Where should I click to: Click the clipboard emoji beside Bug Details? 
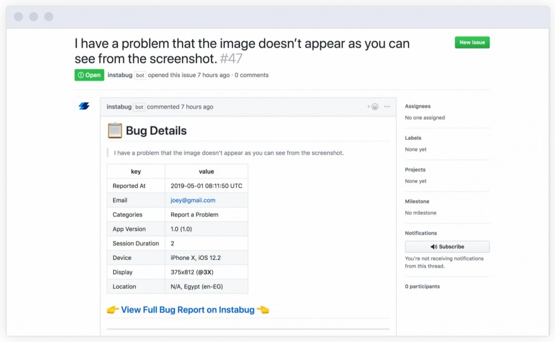point(115,130)
